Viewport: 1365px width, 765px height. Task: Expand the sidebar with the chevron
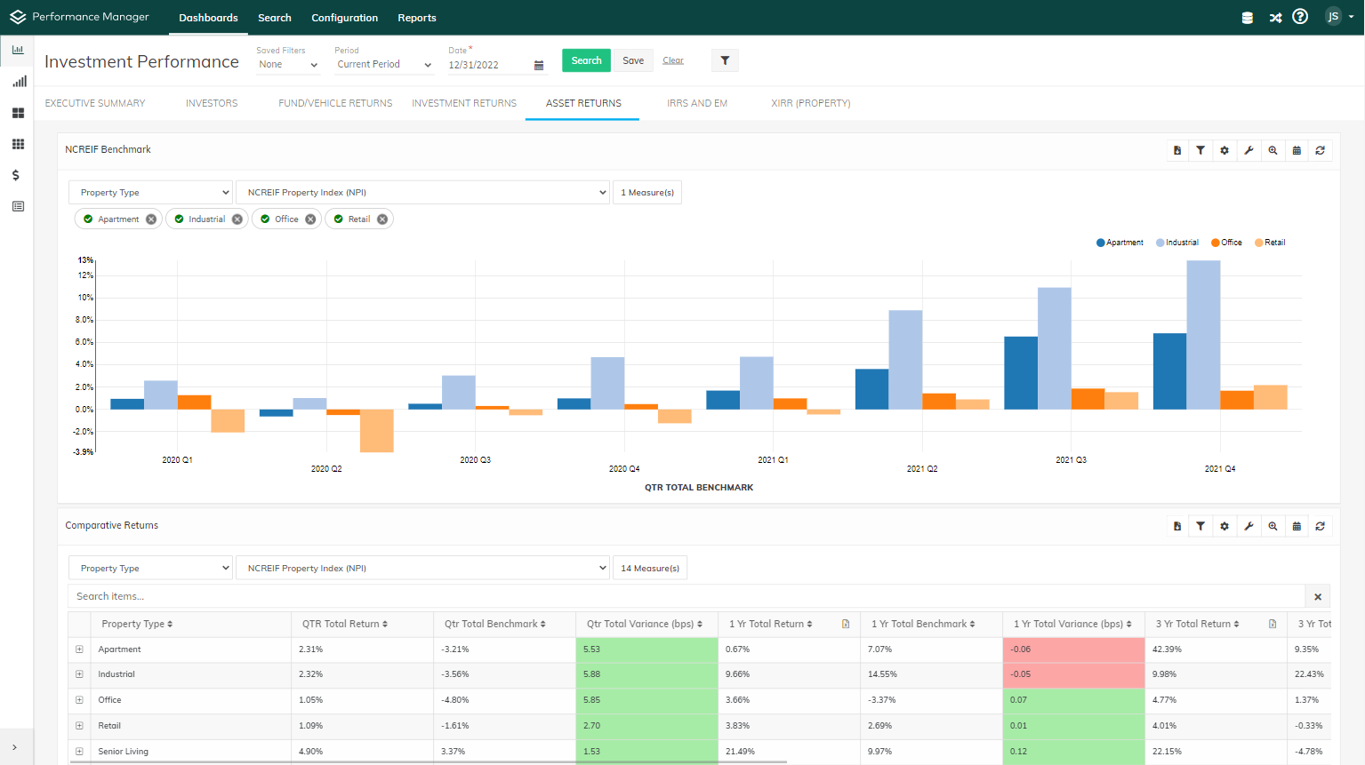point(14,747)
